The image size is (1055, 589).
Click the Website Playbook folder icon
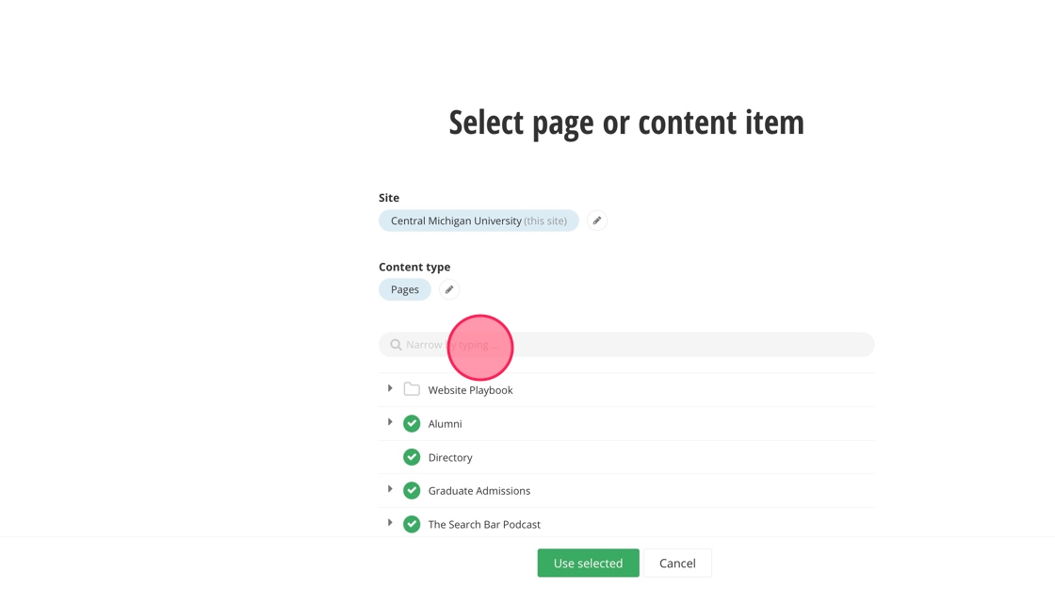click(x=412, y=389)
